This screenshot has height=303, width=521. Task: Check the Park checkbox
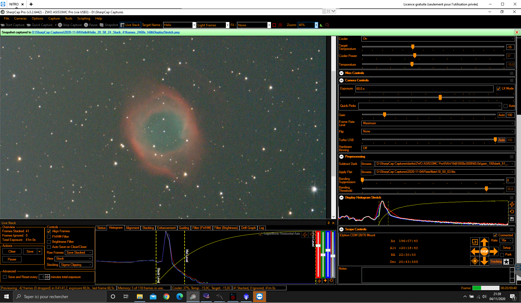(502, 255)
